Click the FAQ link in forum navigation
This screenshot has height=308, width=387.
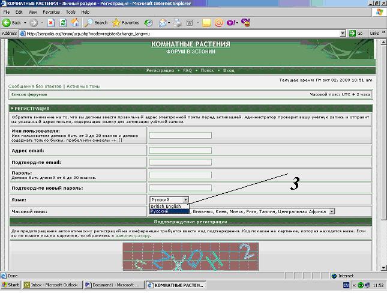point(187,70)
